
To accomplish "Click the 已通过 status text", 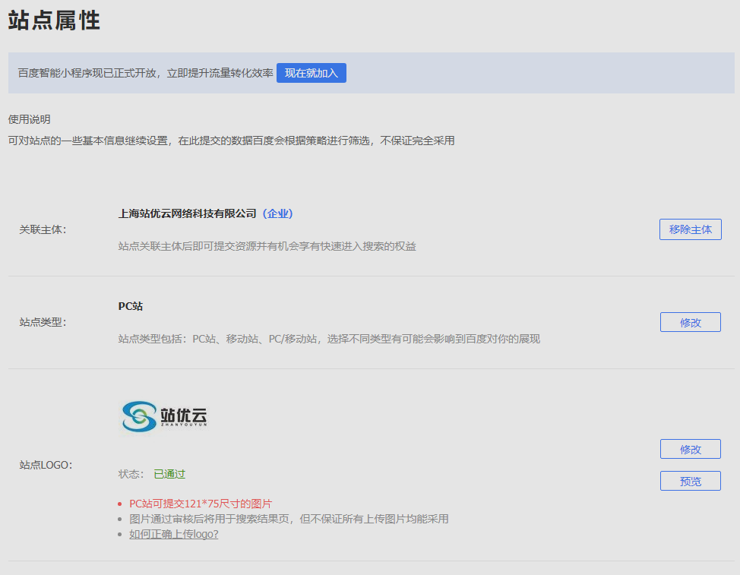I will click(x=169, y=474).
